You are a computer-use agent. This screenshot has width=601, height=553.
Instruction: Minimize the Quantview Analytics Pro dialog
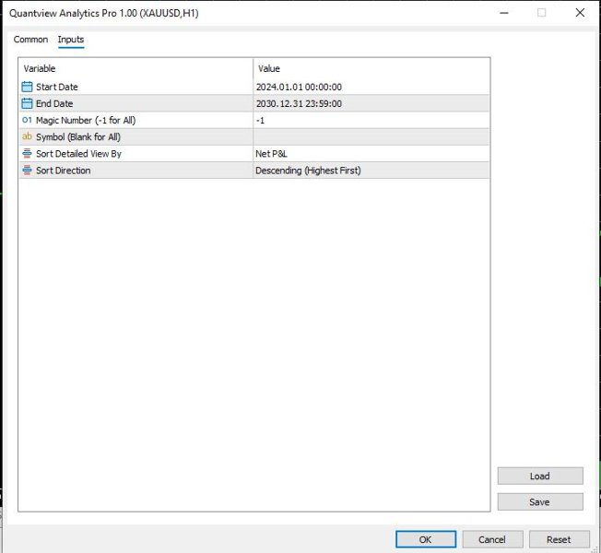(x=504, y=13)
